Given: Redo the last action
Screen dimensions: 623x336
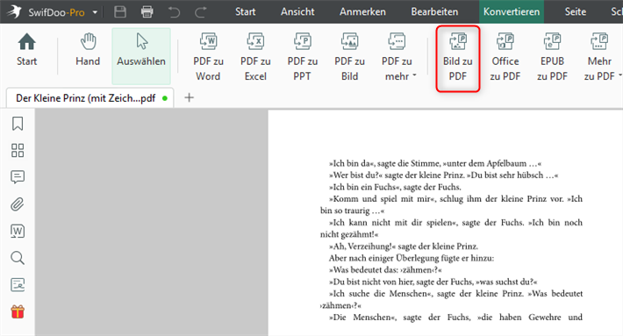Looking at the screenshot, I should 201,12.
